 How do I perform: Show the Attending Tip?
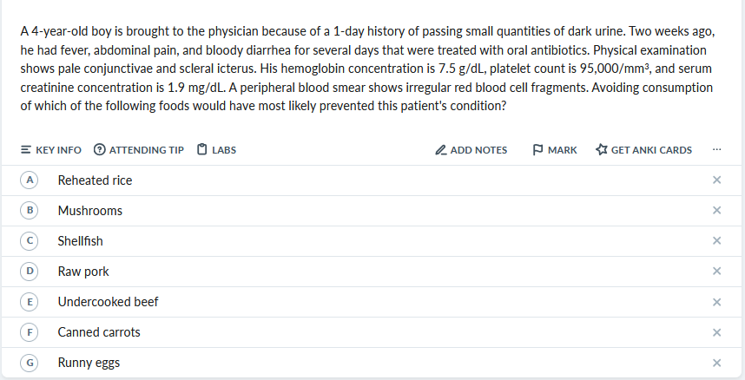click(138, 150)
